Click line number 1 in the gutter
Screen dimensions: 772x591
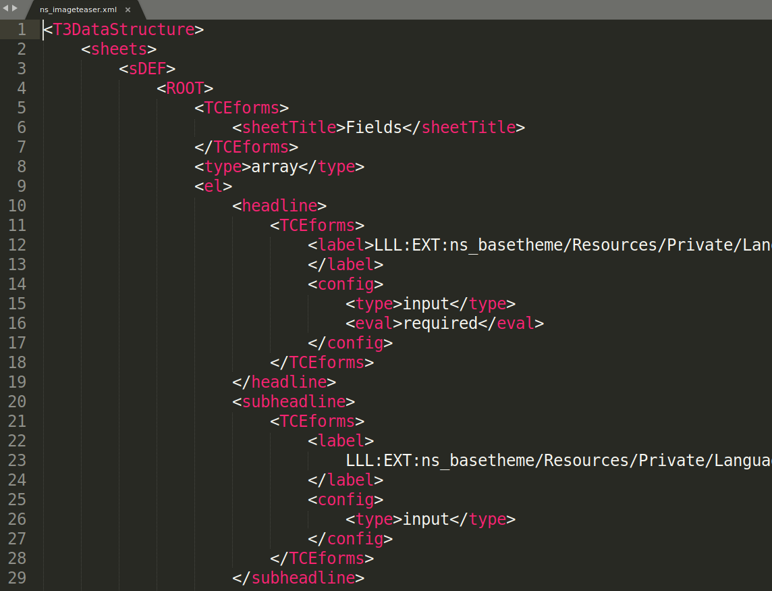point(22,30)
